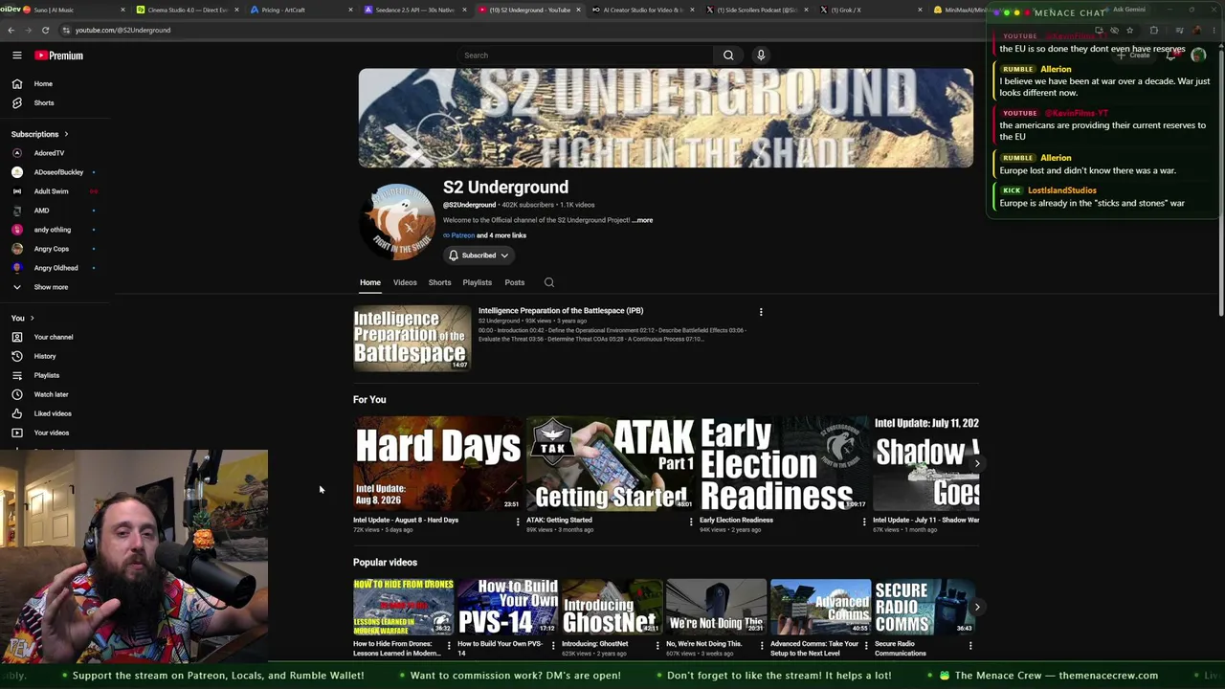Click the S2 Underground channel banner
Viewport: 1225px width, 689px height.
(666, 119)
